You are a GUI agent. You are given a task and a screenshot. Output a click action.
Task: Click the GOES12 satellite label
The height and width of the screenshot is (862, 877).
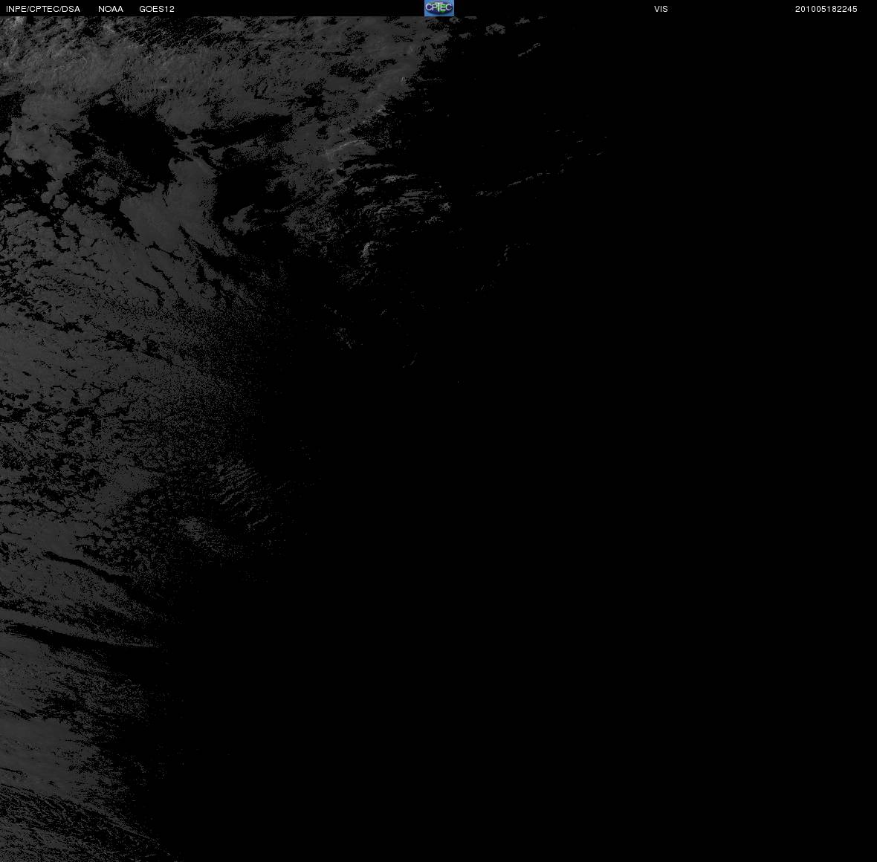[157, 9]
